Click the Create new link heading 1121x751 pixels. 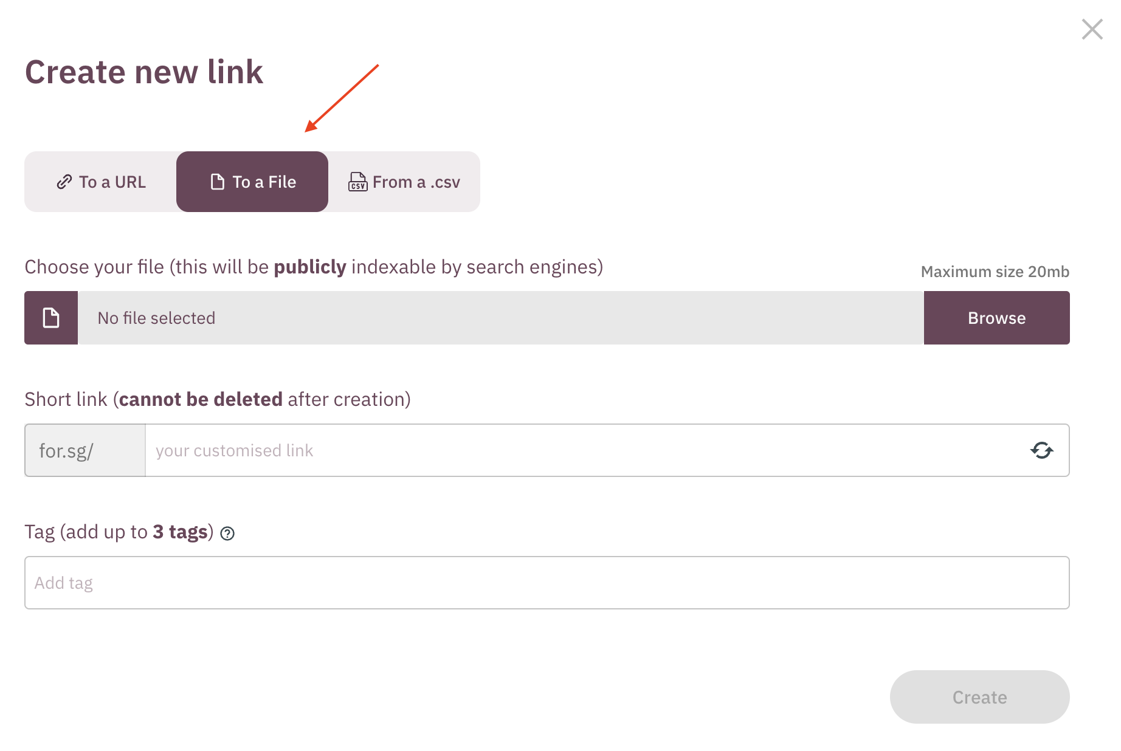pyautogui.click(x=144, y=72)
